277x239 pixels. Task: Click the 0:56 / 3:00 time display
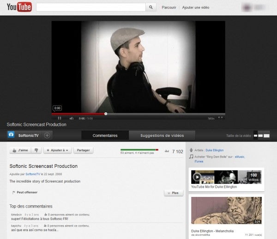point(86,118)
